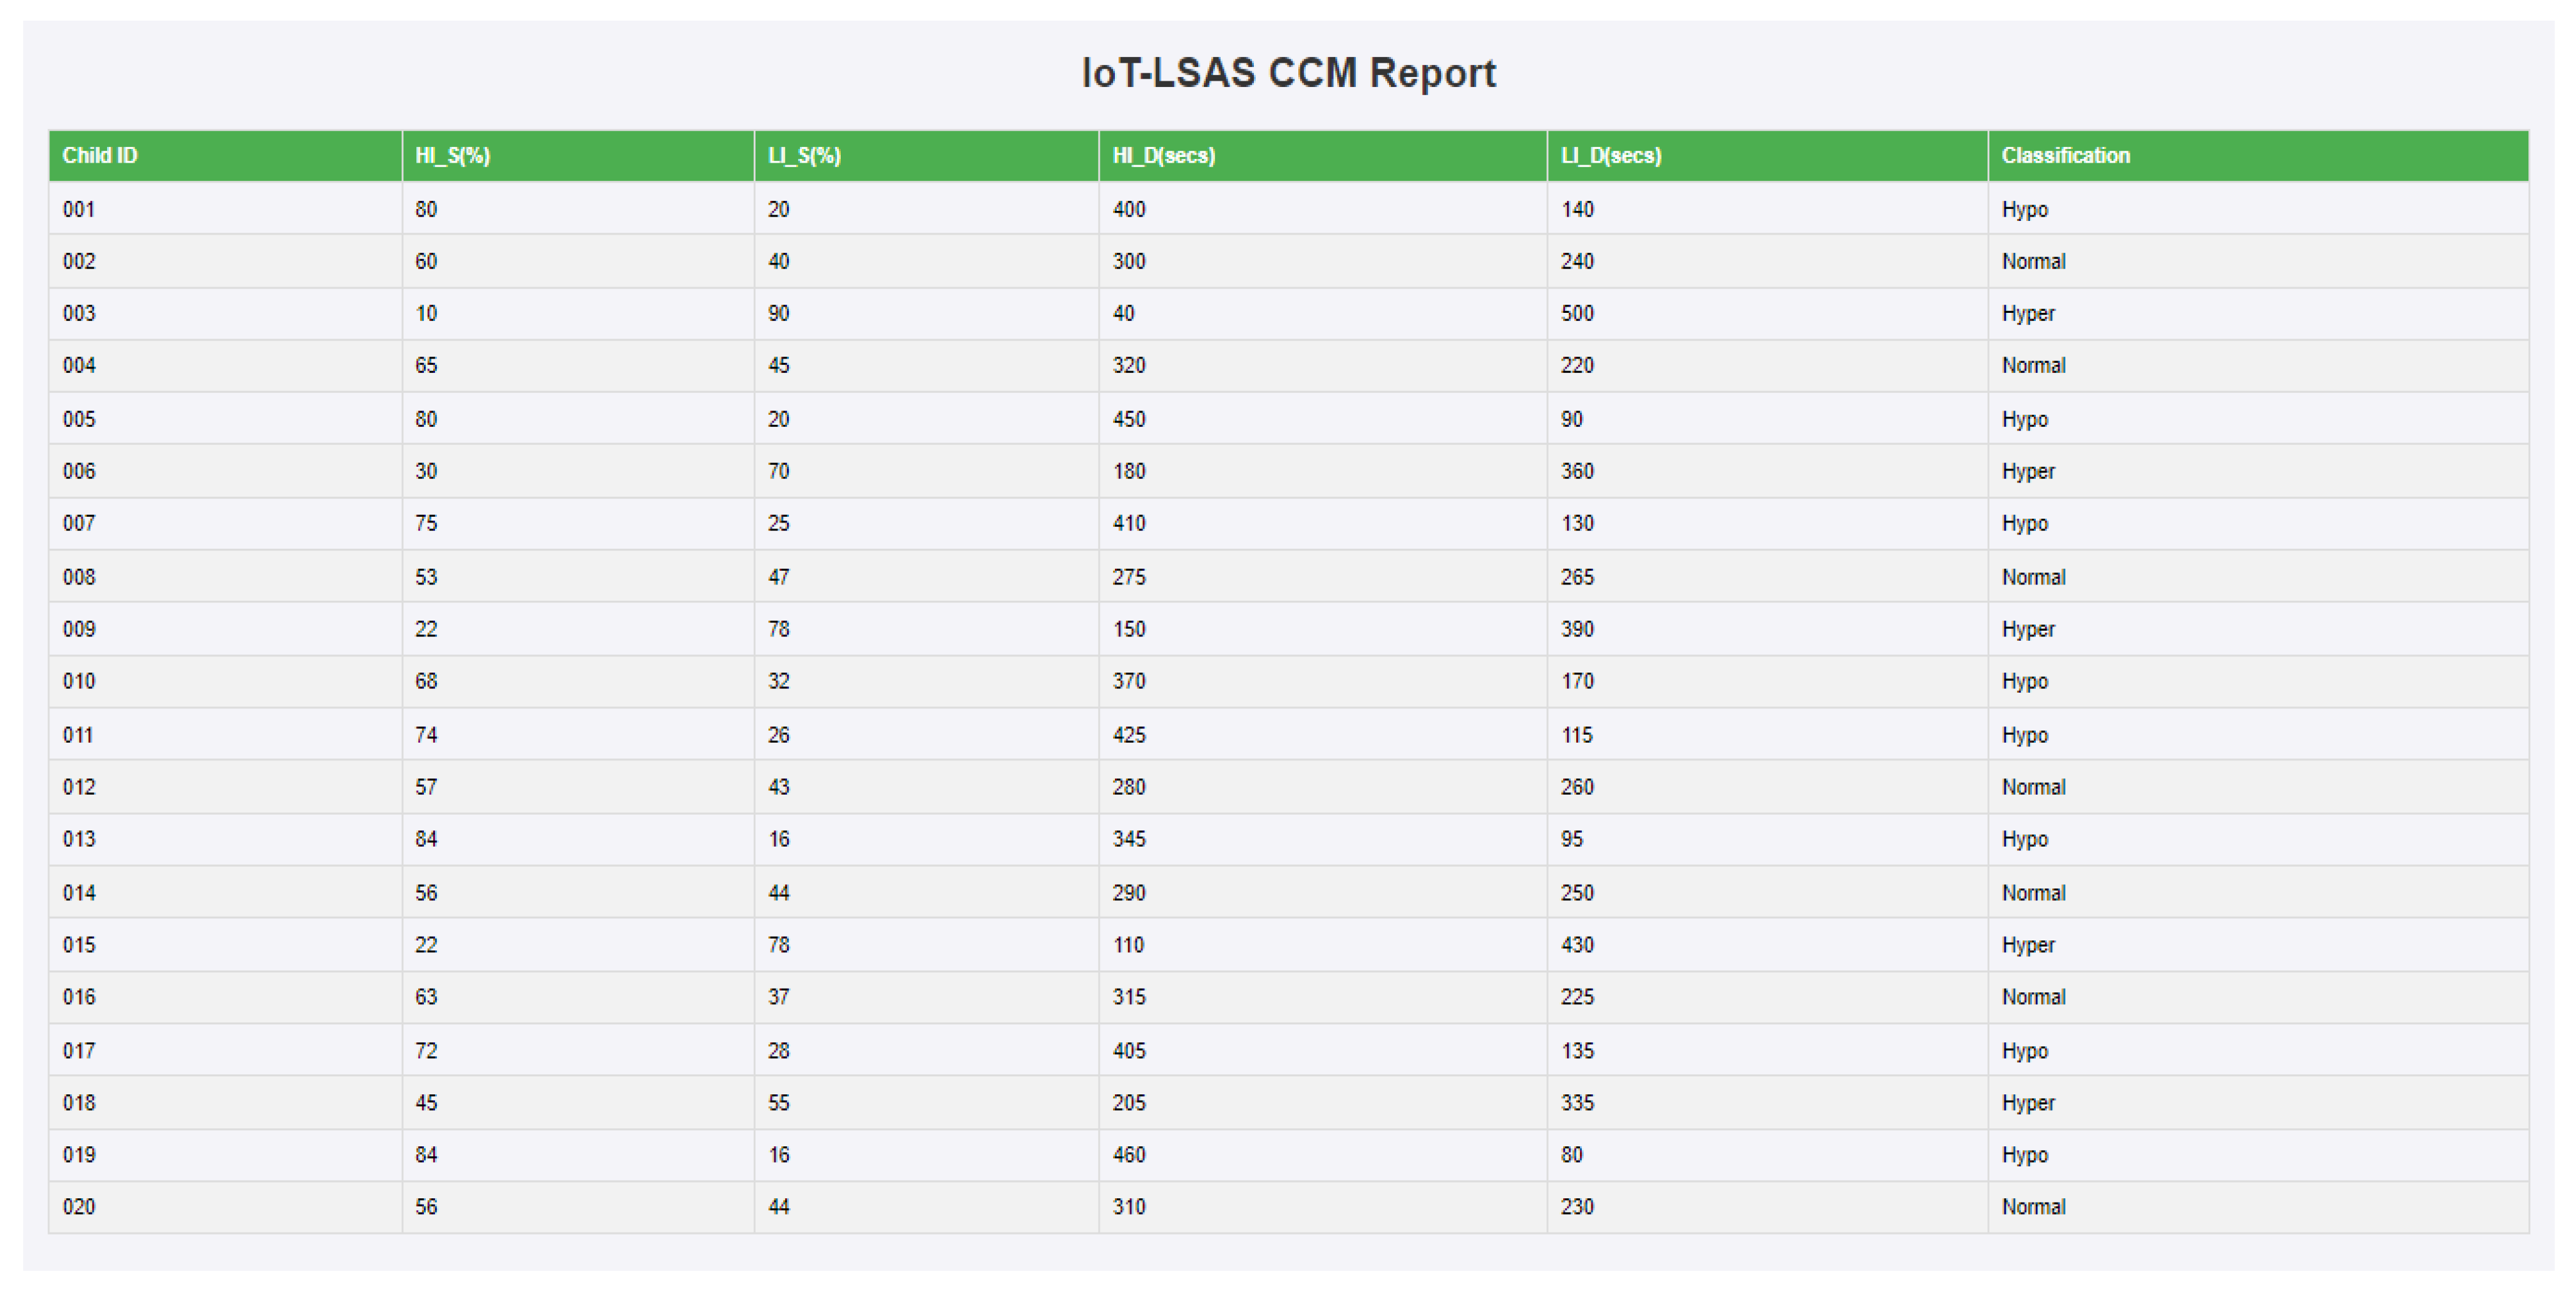Viewport: 2576px width, 1289px height.
Task: Select the Child ID 001 cell
Action: tap(79, 210)
